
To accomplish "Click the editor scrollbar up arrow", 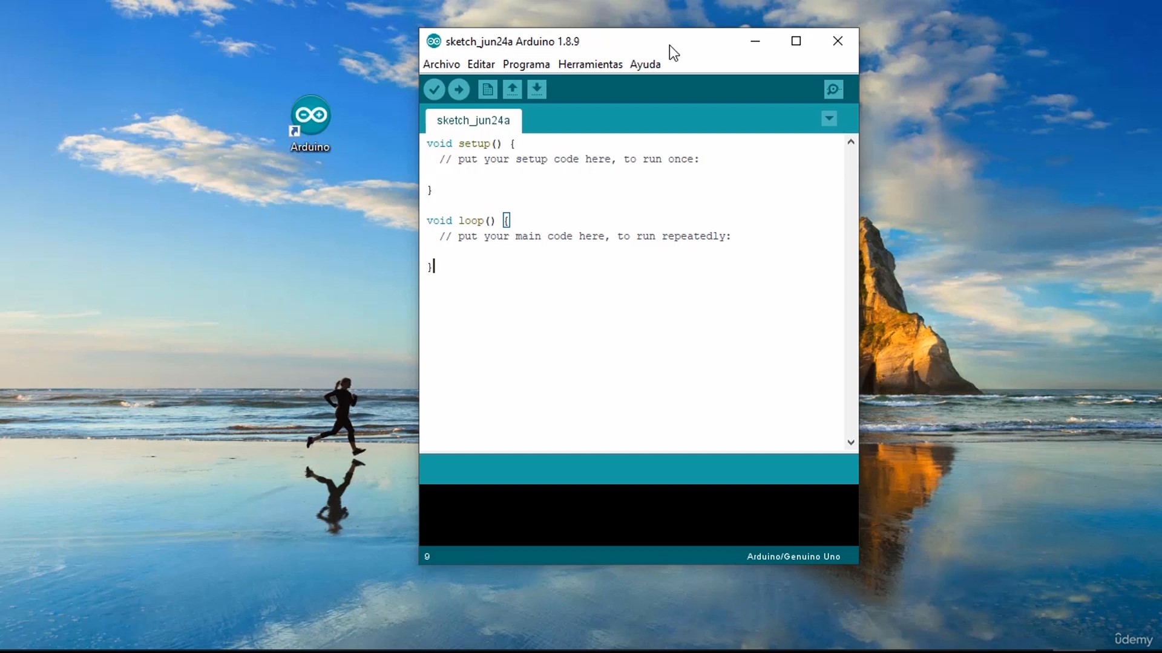I will click(x=851, y=141).
